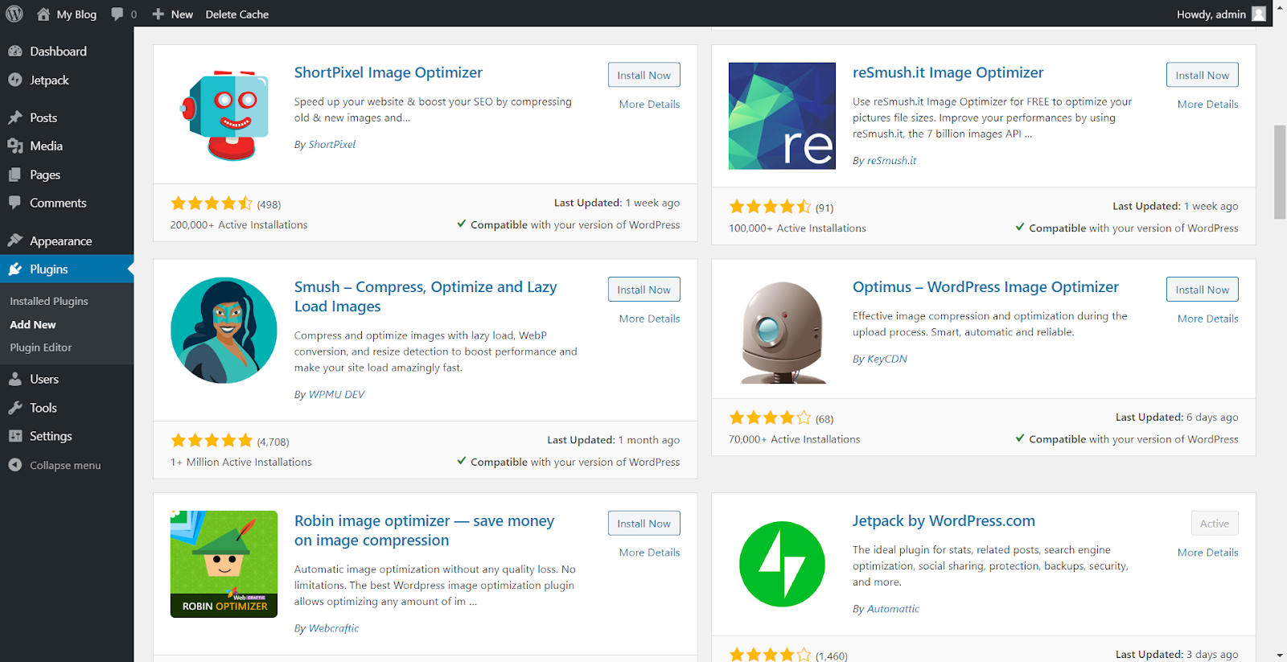The width and height of the screenshot is (1287, 662).
Task: Open More Details for Optimus
Action: tap(1207, 319)
